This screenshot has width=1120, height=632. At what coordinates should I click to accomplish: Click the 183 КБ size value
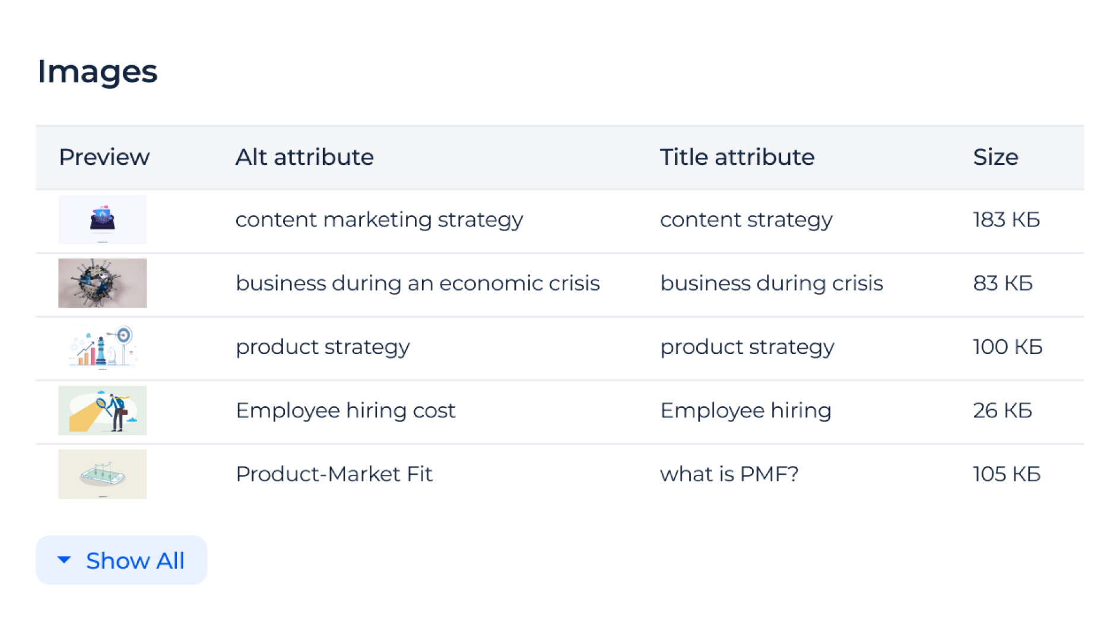[1007, 219]
